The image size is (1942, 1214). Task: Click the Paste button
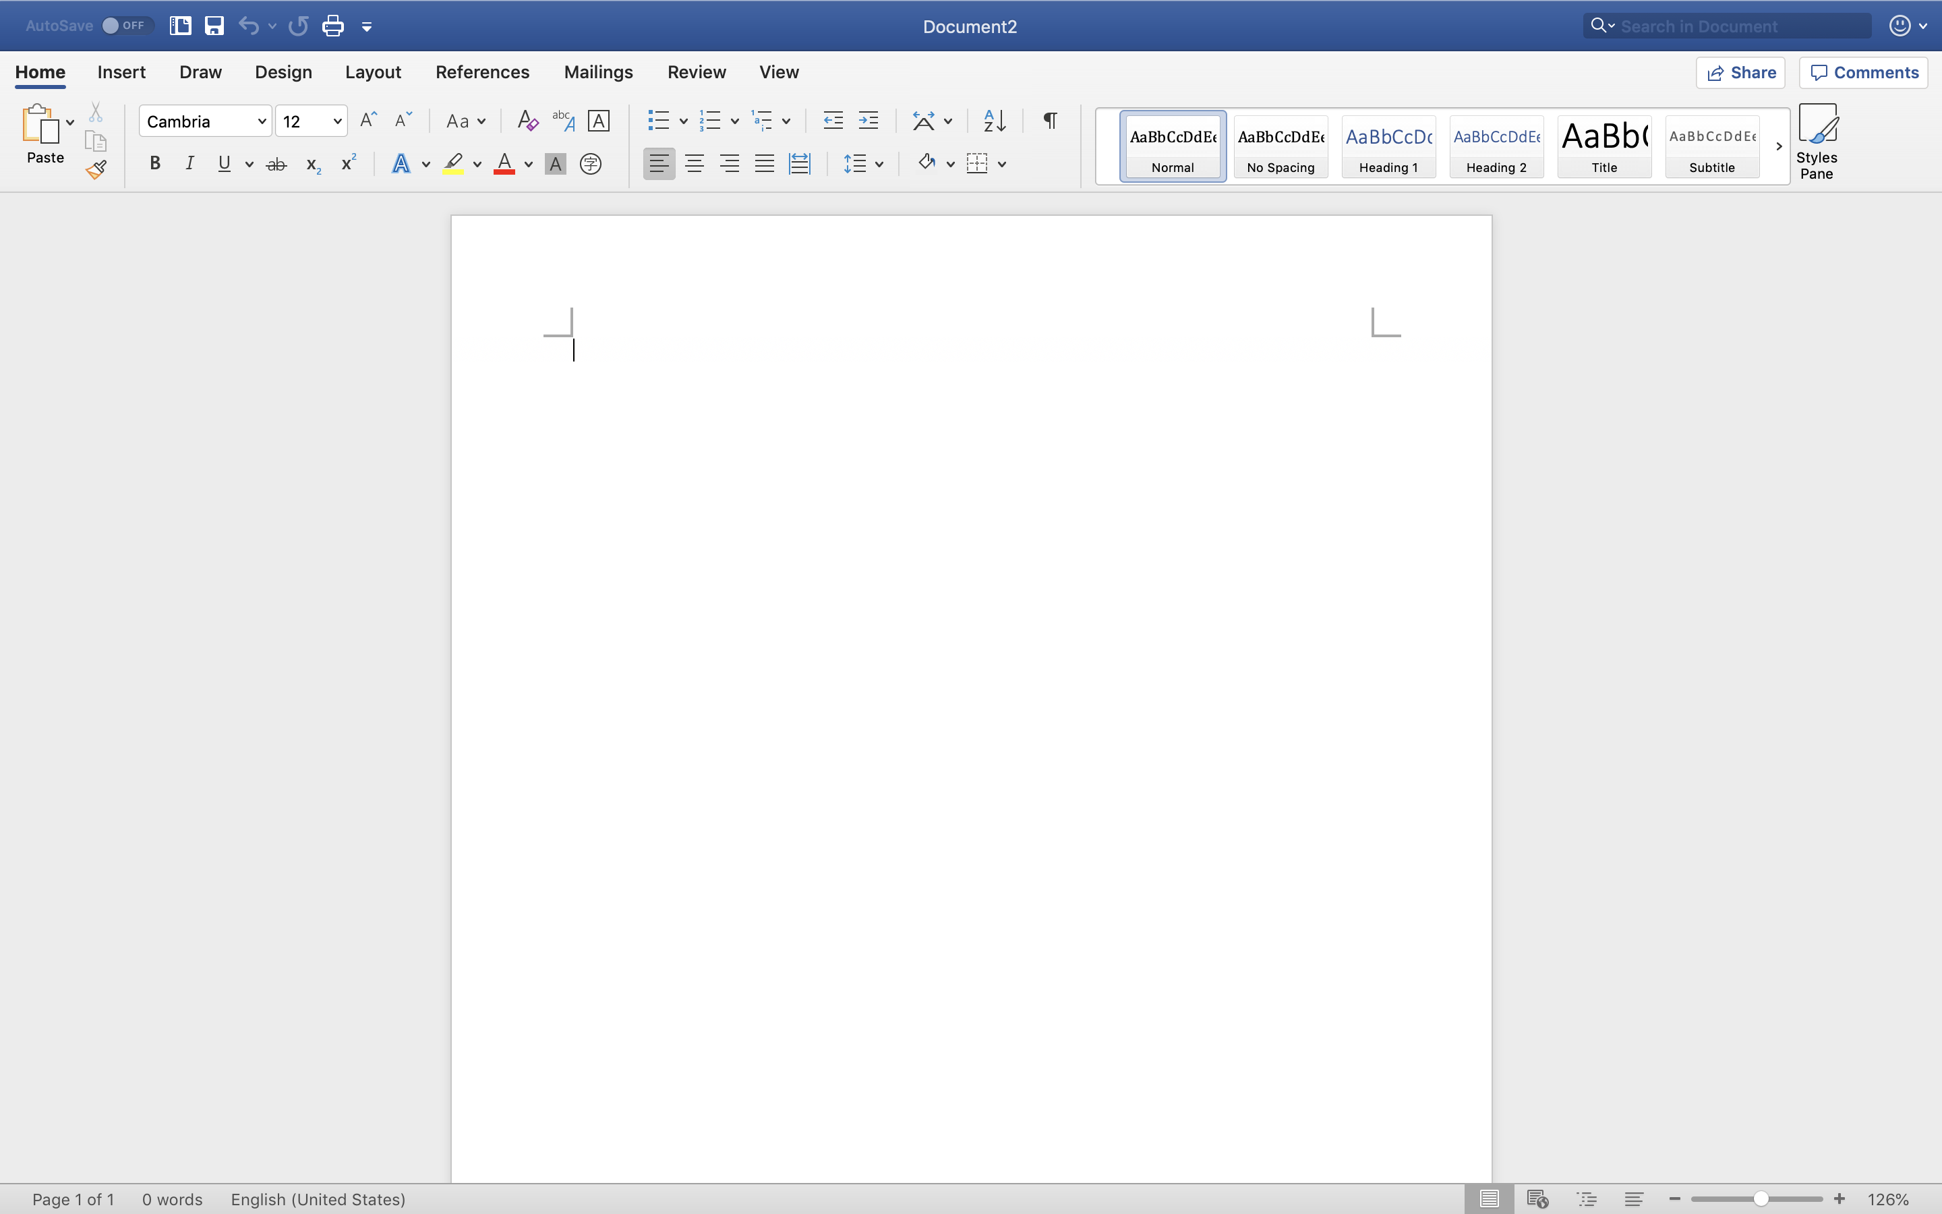coord(45,134)
